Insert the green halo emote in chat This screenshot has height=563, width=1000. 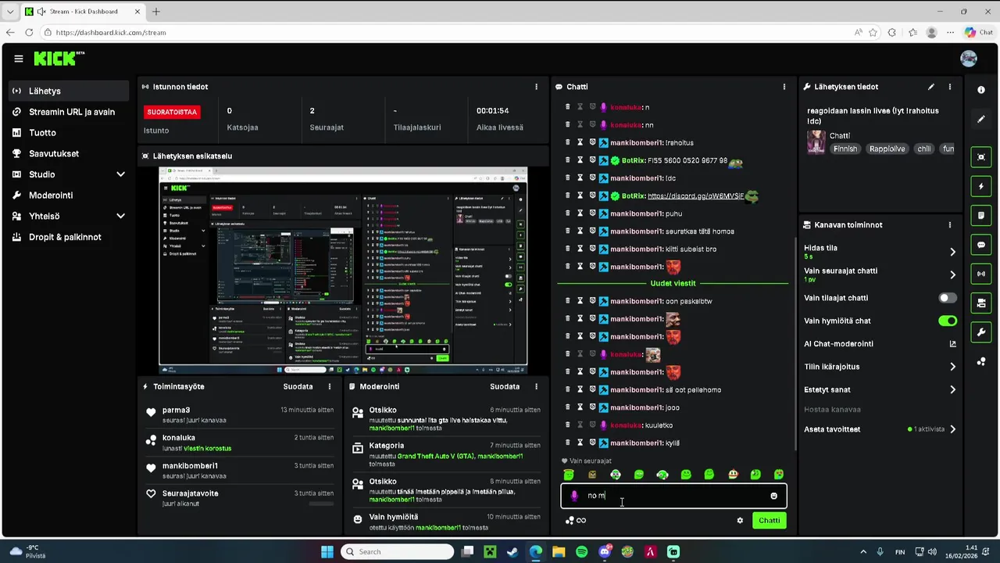pyautogui.click(x=569, y=475)
